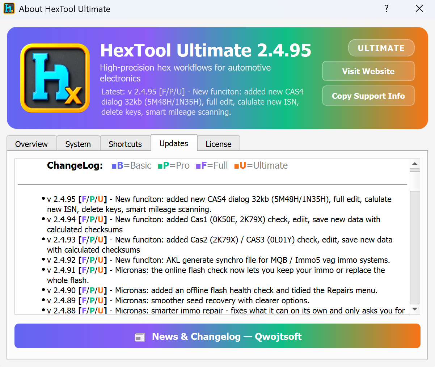The width and height of the screenshot is (435, 367).
Task: Click the 'ChangeLog:' heading text
Action: (75, 165)
